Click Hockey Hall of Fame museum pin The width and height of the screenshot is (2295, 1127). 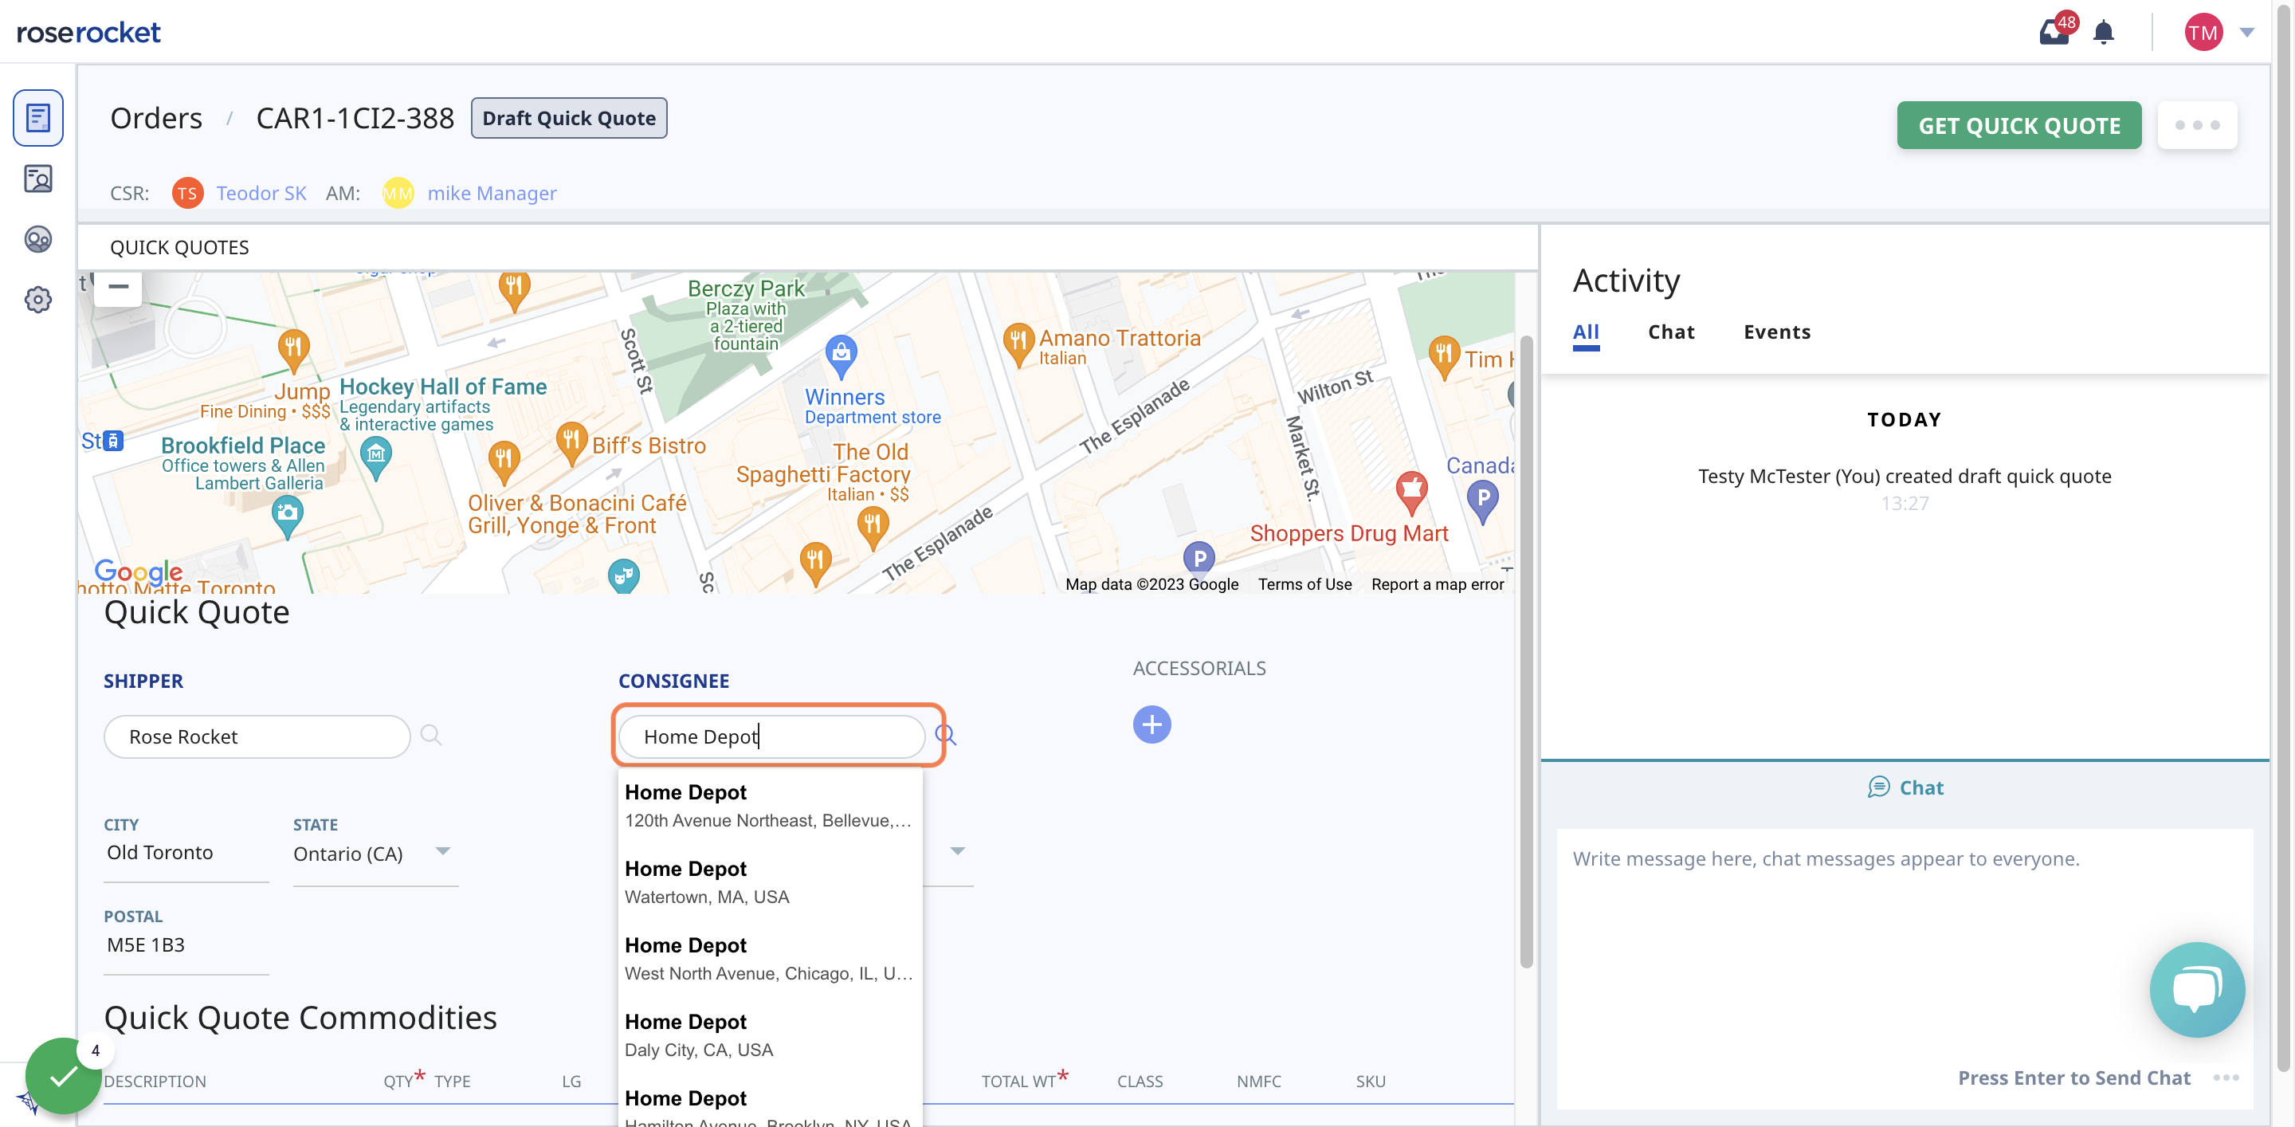tap(376, 457)
